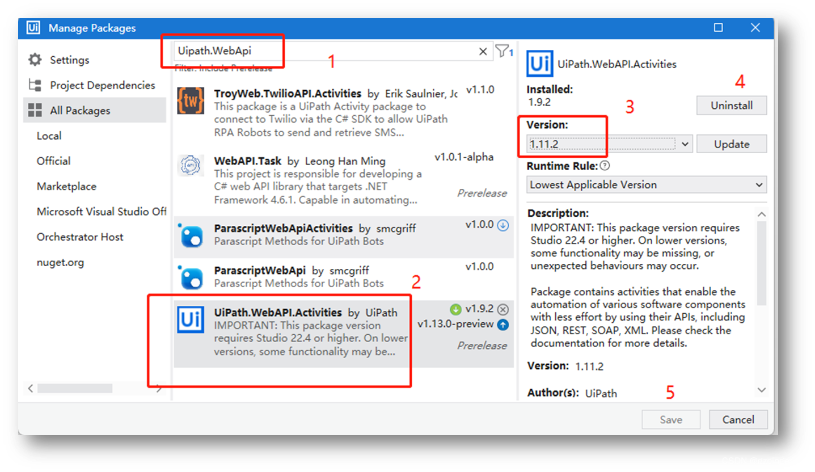Click the Cancel button
815x472 pixels.
point(738,420)
